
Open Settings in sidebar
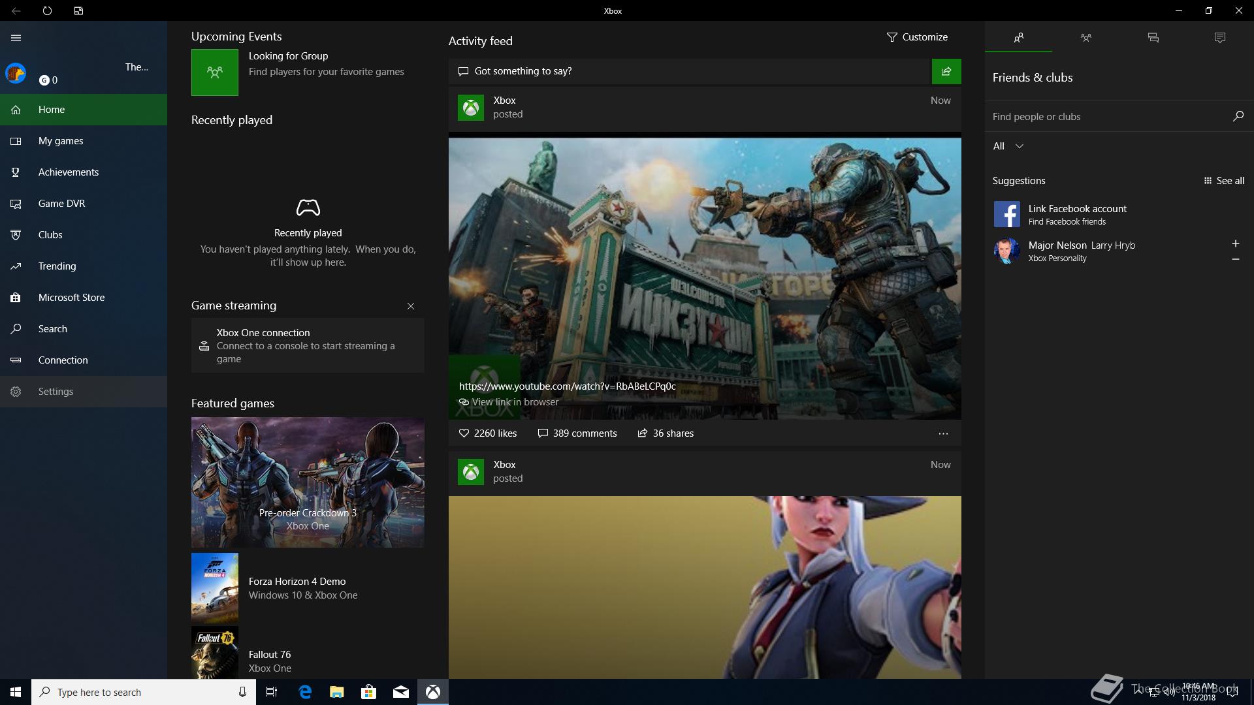(x=84, y=392)
